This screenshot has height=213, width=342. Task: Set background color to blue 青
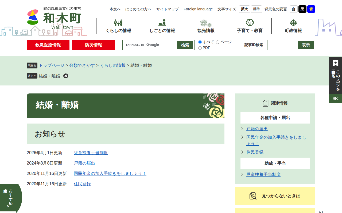(x=311, y=9)
